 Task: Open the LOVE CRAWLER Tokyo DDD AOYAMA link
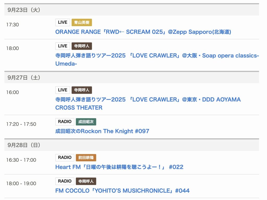point(148,100)
